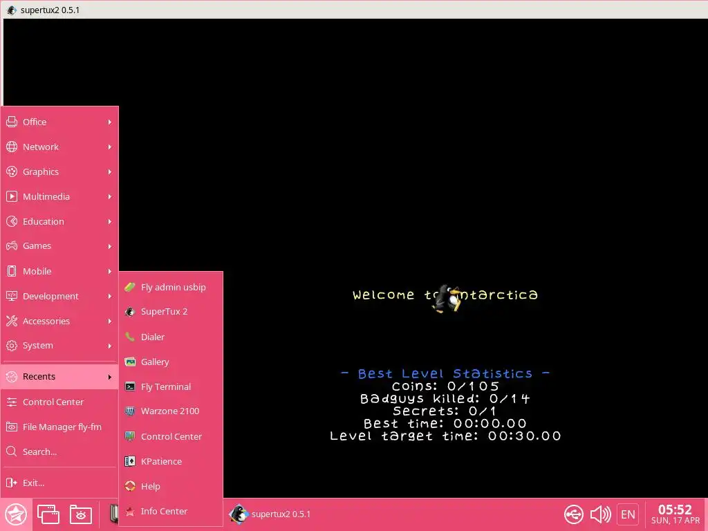Click the Fly Terminal console icon

point(130,386)
